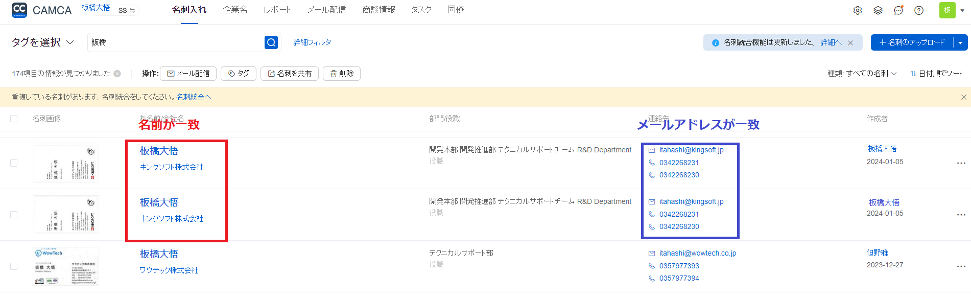Click the 名刺のアップロード button

tap(912, 43)
